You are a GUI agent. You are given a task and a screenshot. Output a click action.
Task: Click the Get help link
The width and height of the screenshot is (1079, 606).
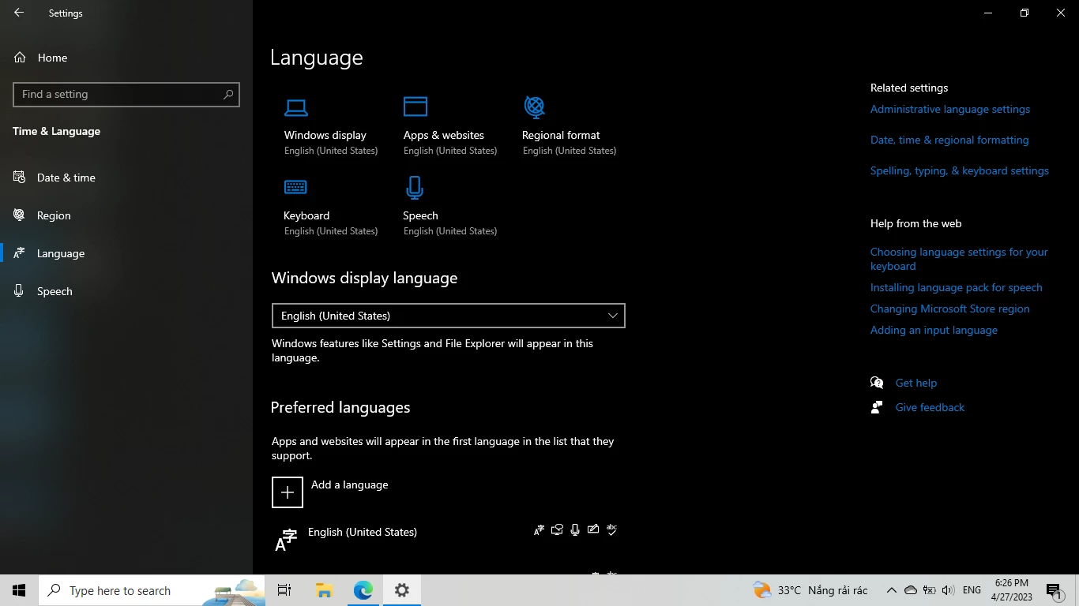click(x=915, y=383)
